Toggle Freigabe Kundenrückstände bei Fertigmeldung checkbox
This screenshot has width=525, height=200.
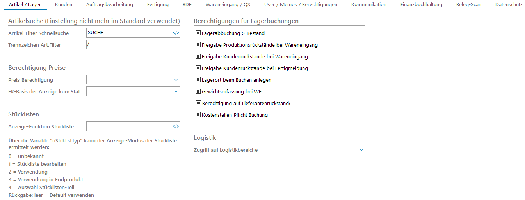coord(198,68)
